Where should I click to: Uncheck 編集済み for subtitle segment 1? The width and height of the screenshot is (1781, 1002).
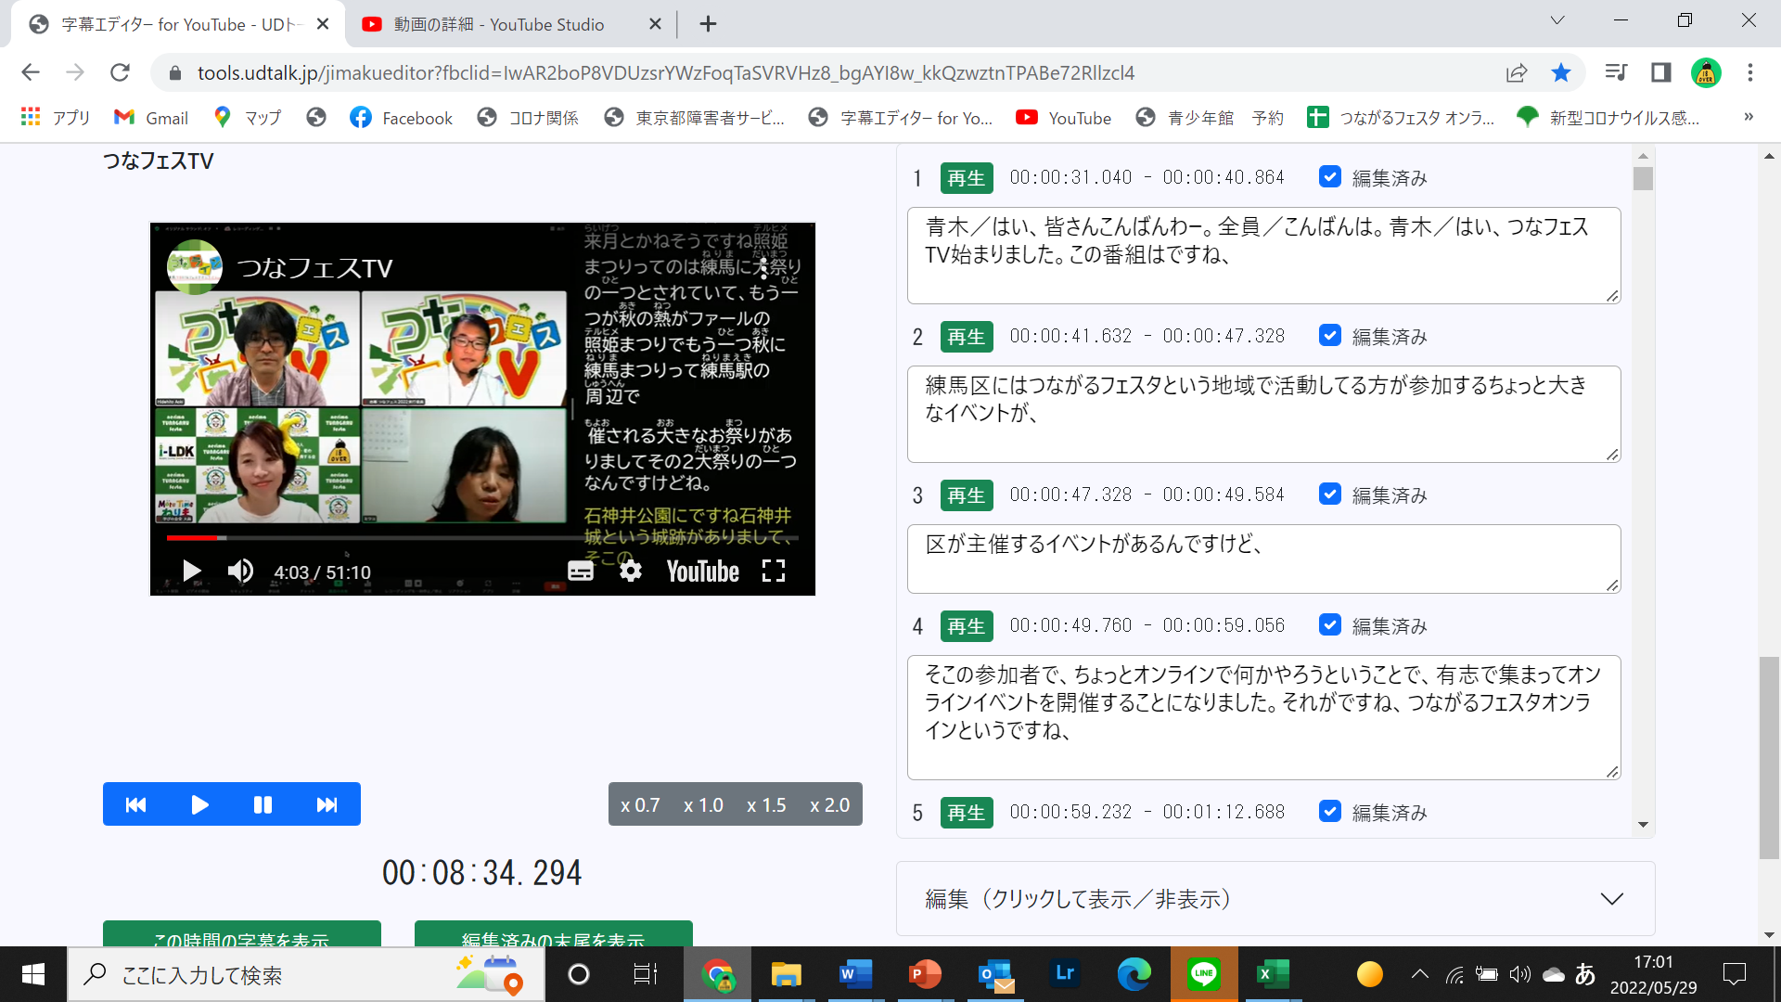[x=1330, y=176]
